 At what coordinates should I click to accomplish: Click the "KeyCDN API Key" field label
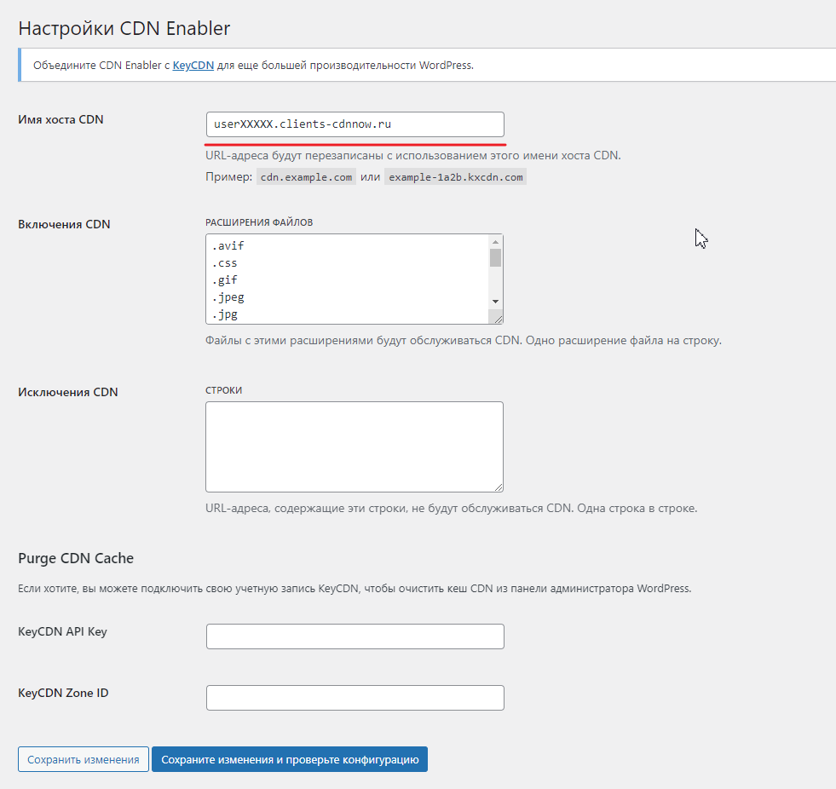click(x=62, y=631)
